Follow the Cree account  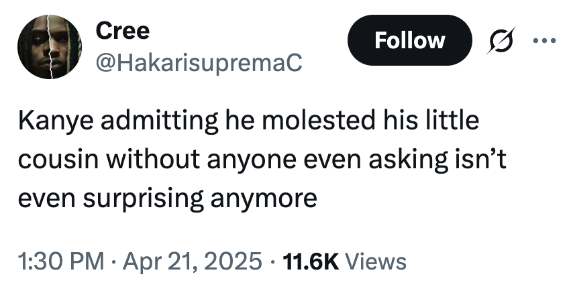[x=409, y=40]
